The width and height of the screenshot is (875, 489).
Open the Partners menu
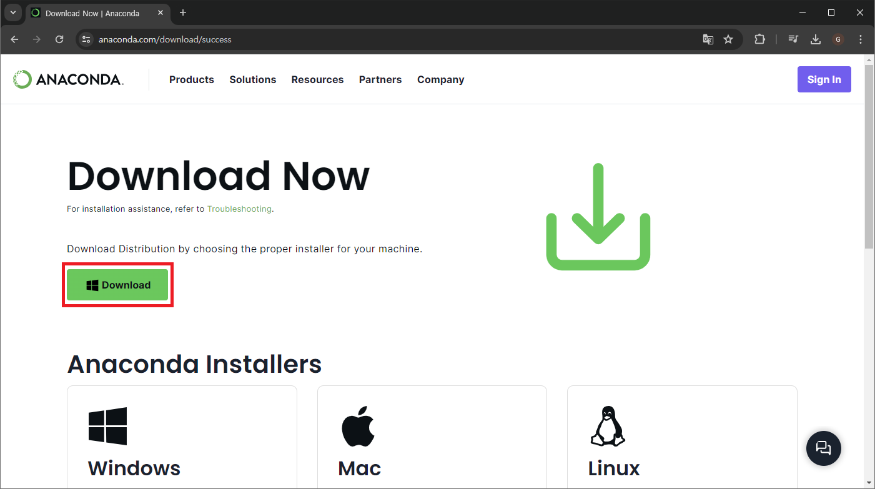(x=380, y=79)
